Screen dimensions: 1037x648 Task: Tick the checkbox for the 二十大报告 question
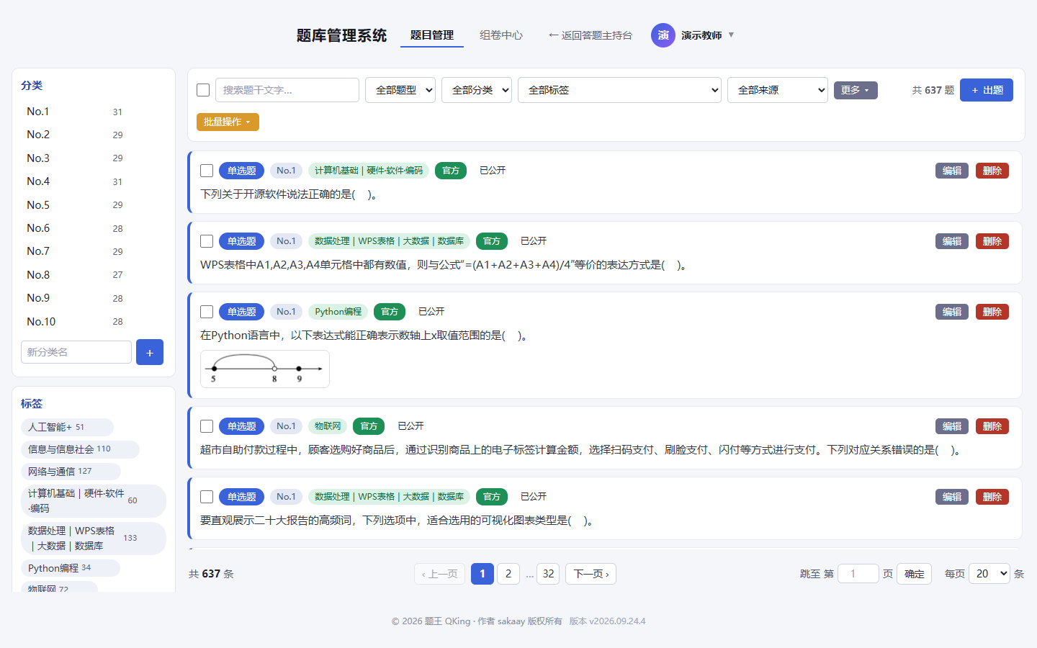[207, 497]
